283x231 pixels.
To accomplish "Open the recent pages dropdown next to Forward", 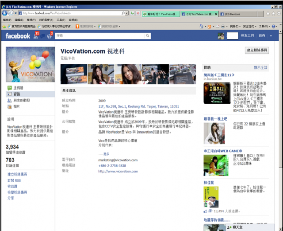I will point(16,13).
